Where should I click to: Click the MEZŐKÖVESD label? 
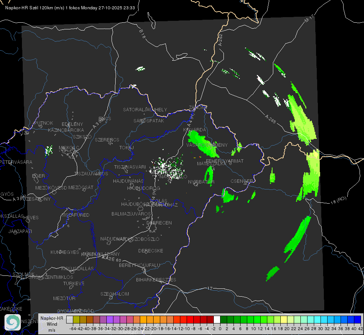[x=51, y=188]
